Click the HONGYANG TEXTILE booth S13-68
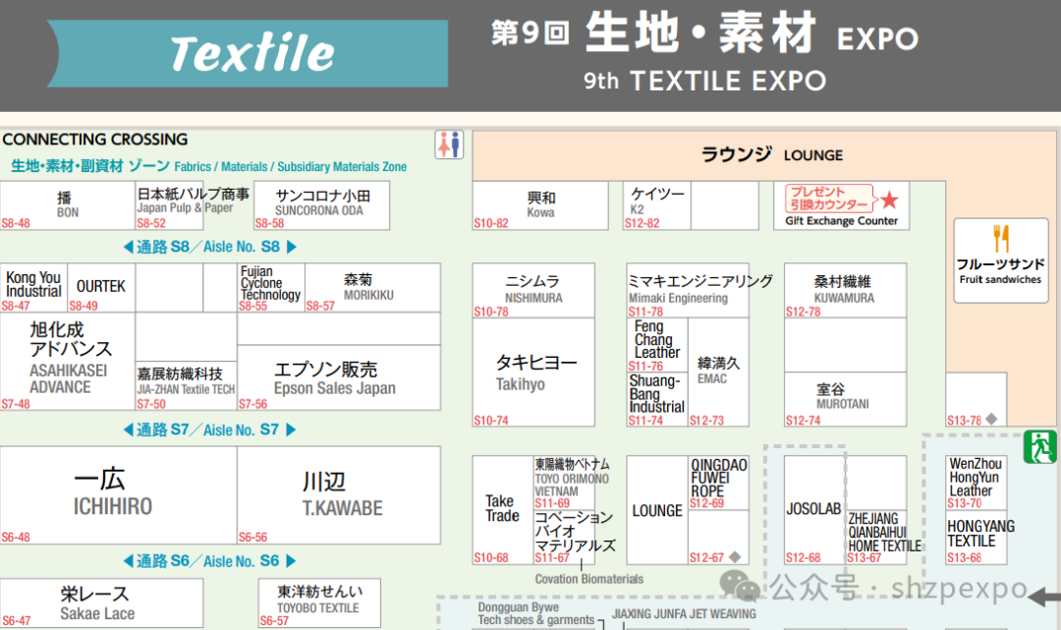This screenshot has height=630, width=1061. (x=976, y=537)
